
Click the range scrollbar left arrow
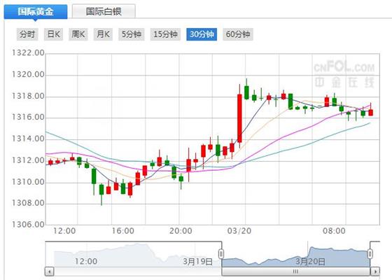coord(50,272)
